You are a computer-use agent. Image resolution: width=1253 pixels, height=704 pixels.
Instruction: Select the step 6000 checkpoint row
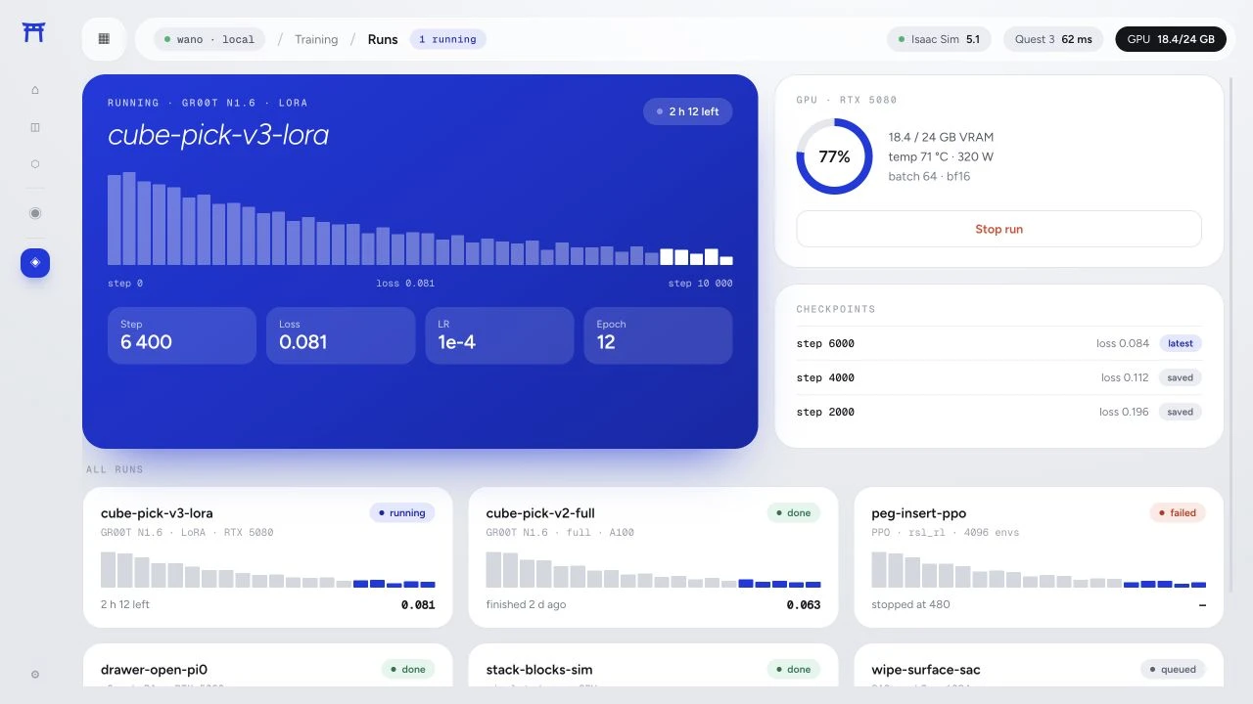[998, 343]
